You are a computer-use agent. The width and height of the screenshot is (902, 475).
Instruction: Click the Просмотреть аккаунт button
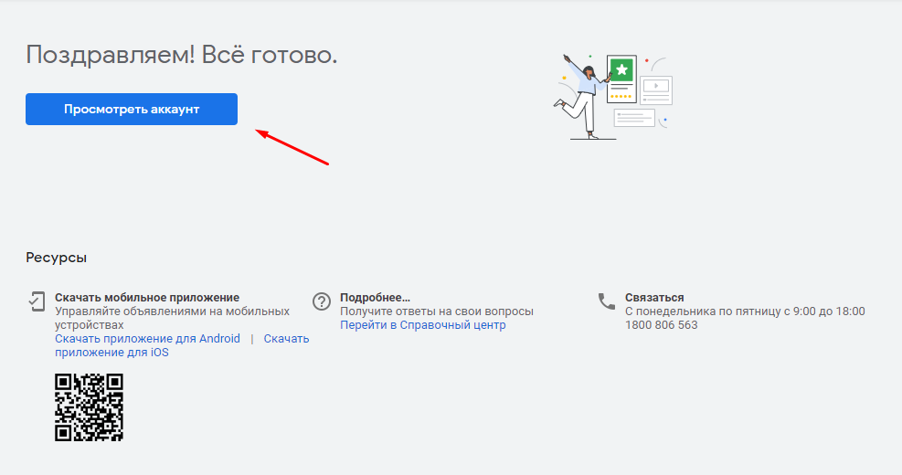coord(132,110)
